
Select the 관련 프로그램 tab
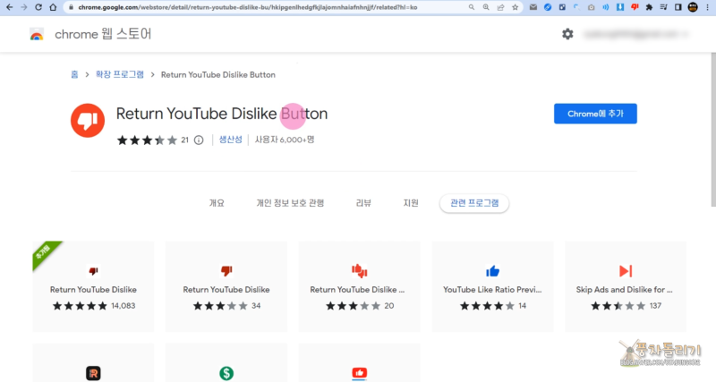[x=474, y=203]
